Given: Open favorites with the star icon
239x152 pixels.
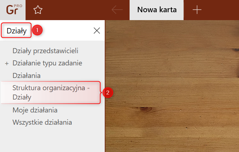Looking at the screenshot, I should pyautogui.click(x=38, y=10).
